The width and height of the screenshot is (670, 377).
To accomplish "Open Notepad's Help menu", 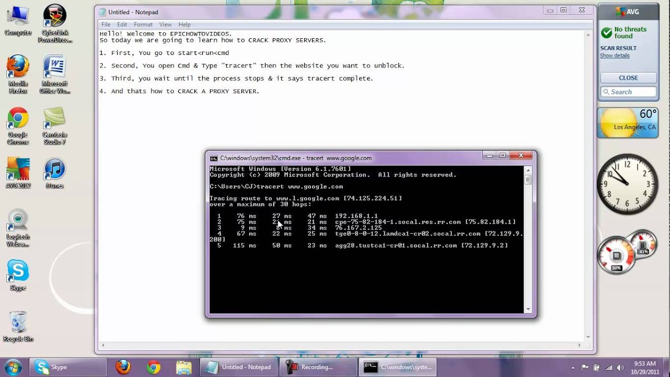I will (x=184, y=25).
